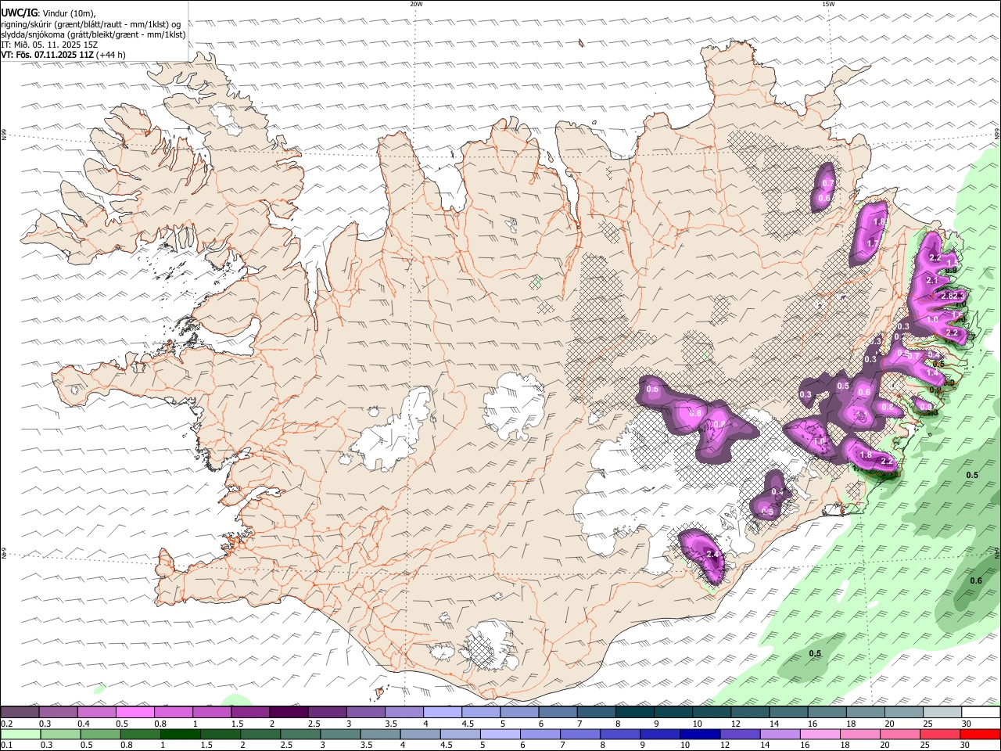Click the upper legend swatch between 4 and 4.5

tap(443, 713)
